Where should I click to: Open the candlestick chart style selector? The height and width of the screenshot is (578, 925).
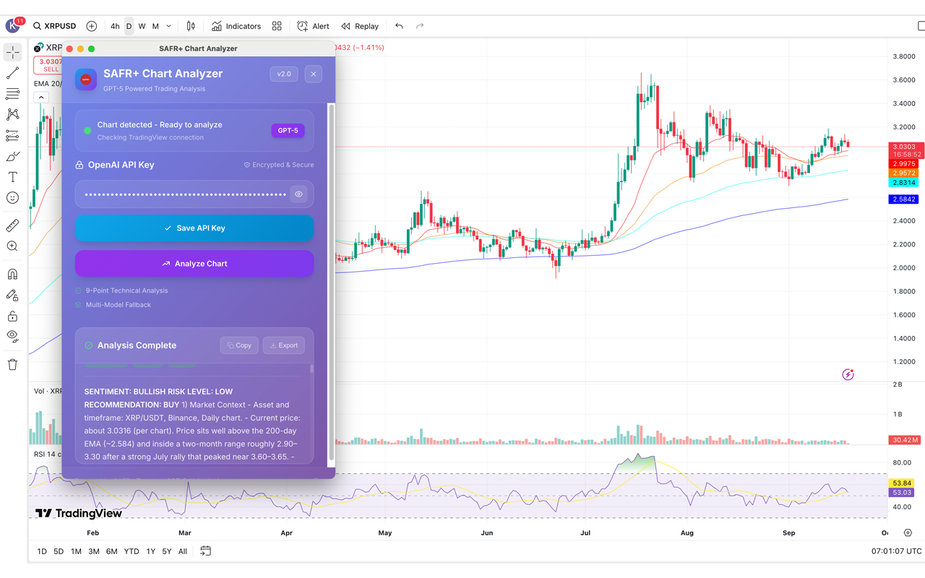pyautogui.click(x=191, y=26)
